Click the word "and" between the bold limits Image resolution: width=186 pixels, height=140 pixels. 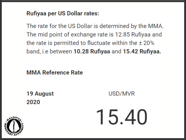tap(116, 52)
